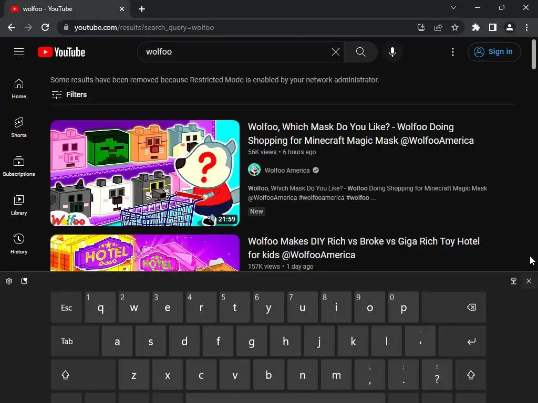Open Shorts from the sidebar
This screenshot has height=403, width=538.
coord(19,127)
